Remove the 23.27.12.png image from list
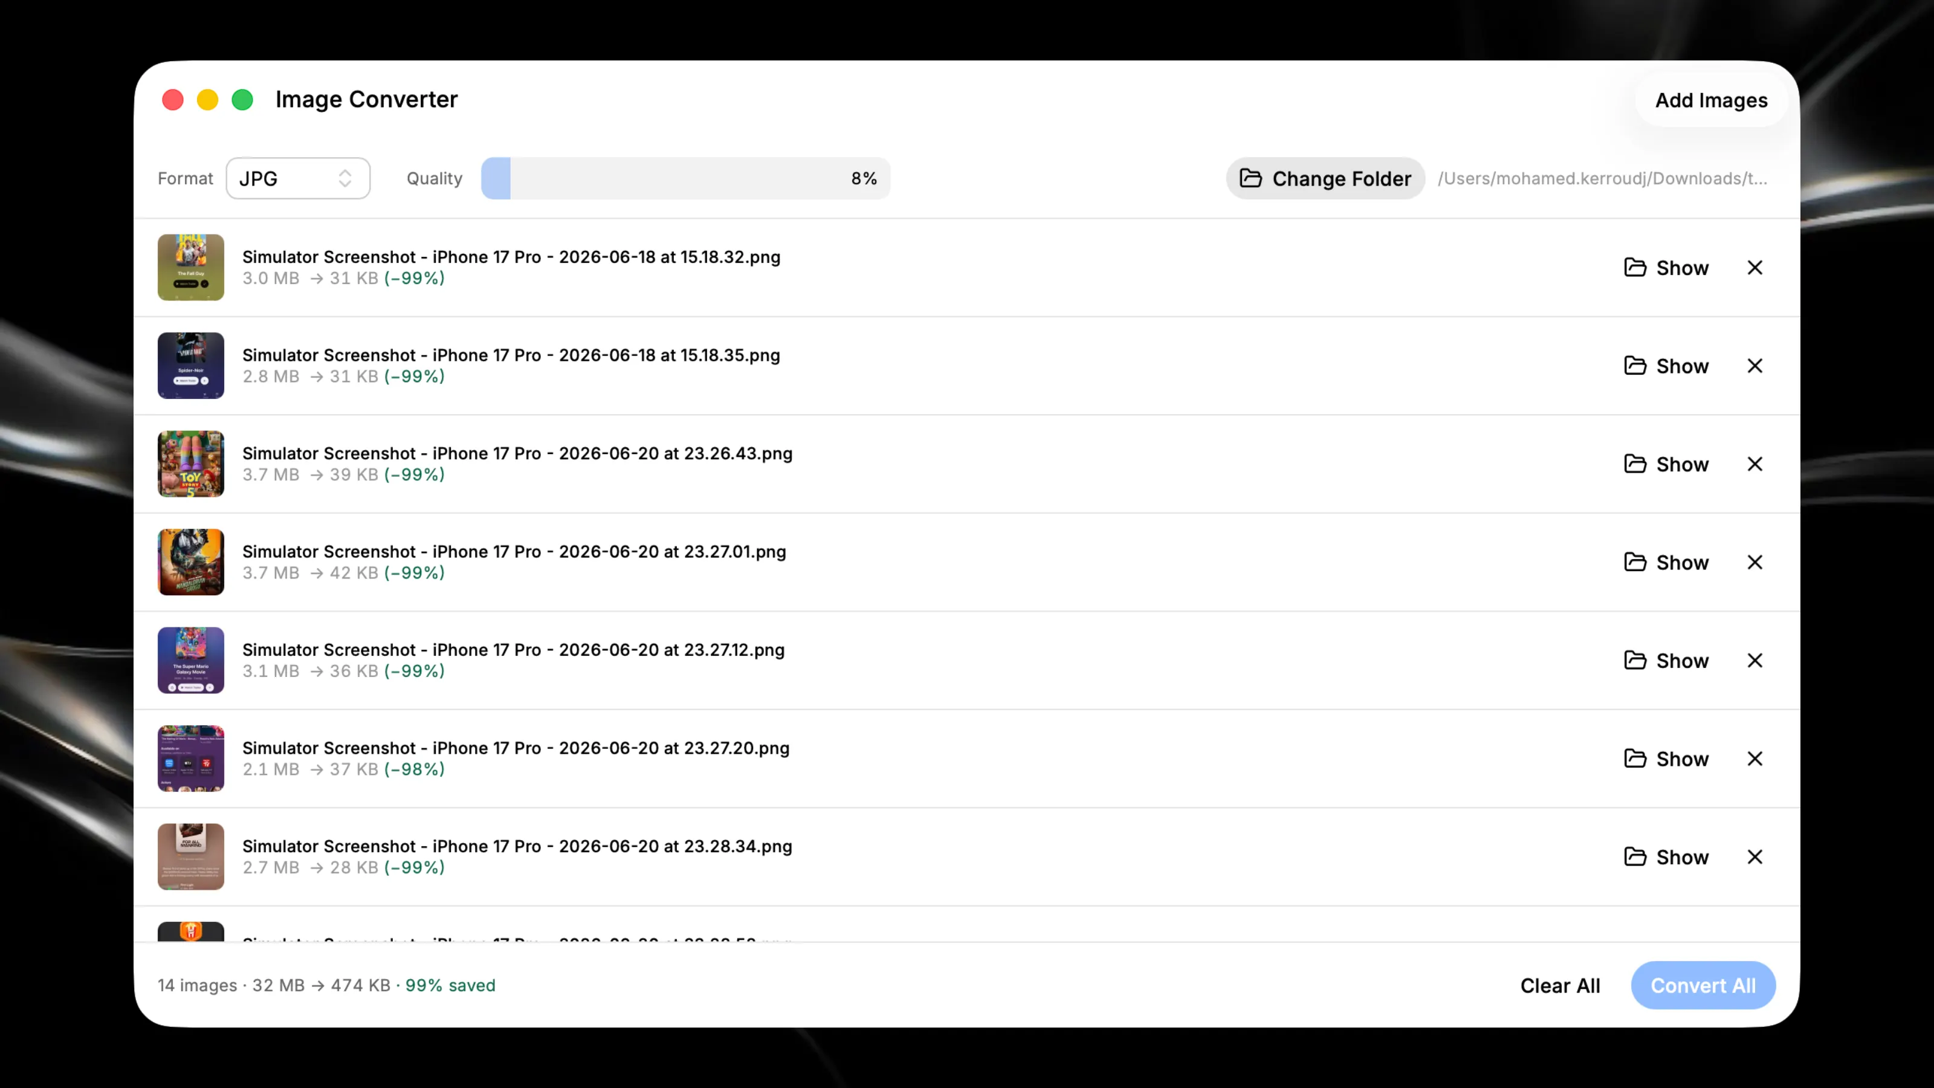The image size is (1934, 1088). coord(1755,661)
